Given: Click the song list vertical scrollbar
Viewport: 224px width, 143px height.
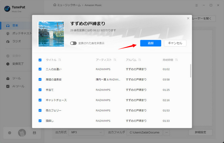Looking at the screenshot, I should 191,71.
